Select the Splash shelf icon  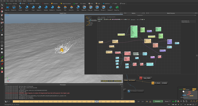tap(27, 8)
